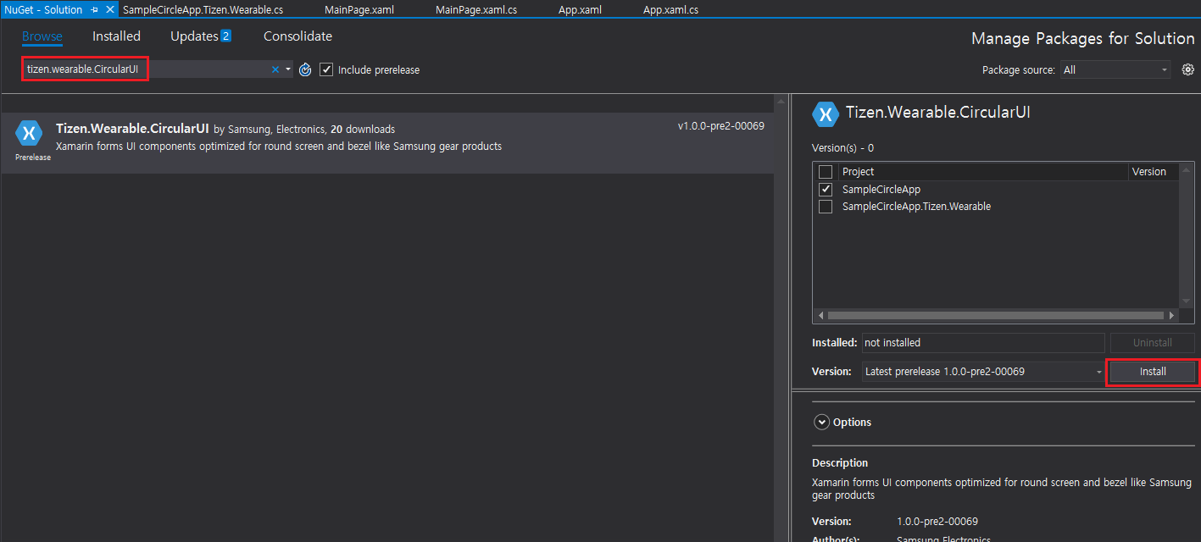The height and width of the screenshot is (542, 1201).
Task: Close the NuGet - Solution tab
Action: (109, 10)
